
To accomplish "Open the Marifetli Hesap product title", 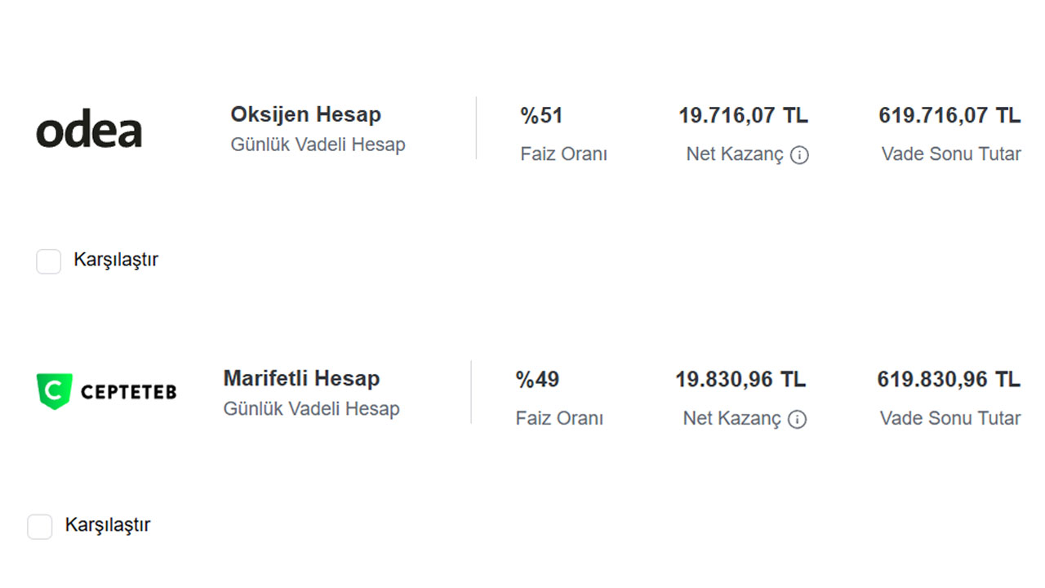I will pos(301,379).
